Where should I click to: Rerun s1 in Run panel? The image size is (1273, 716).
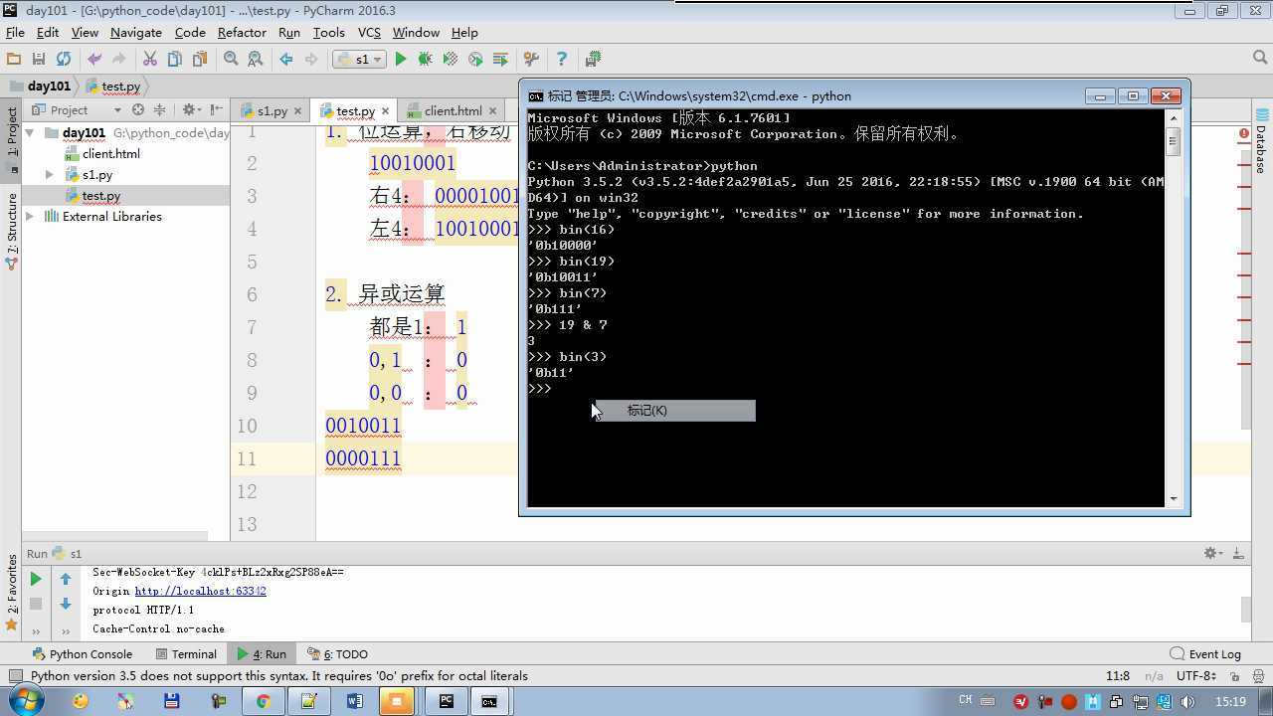coord(36,579)
